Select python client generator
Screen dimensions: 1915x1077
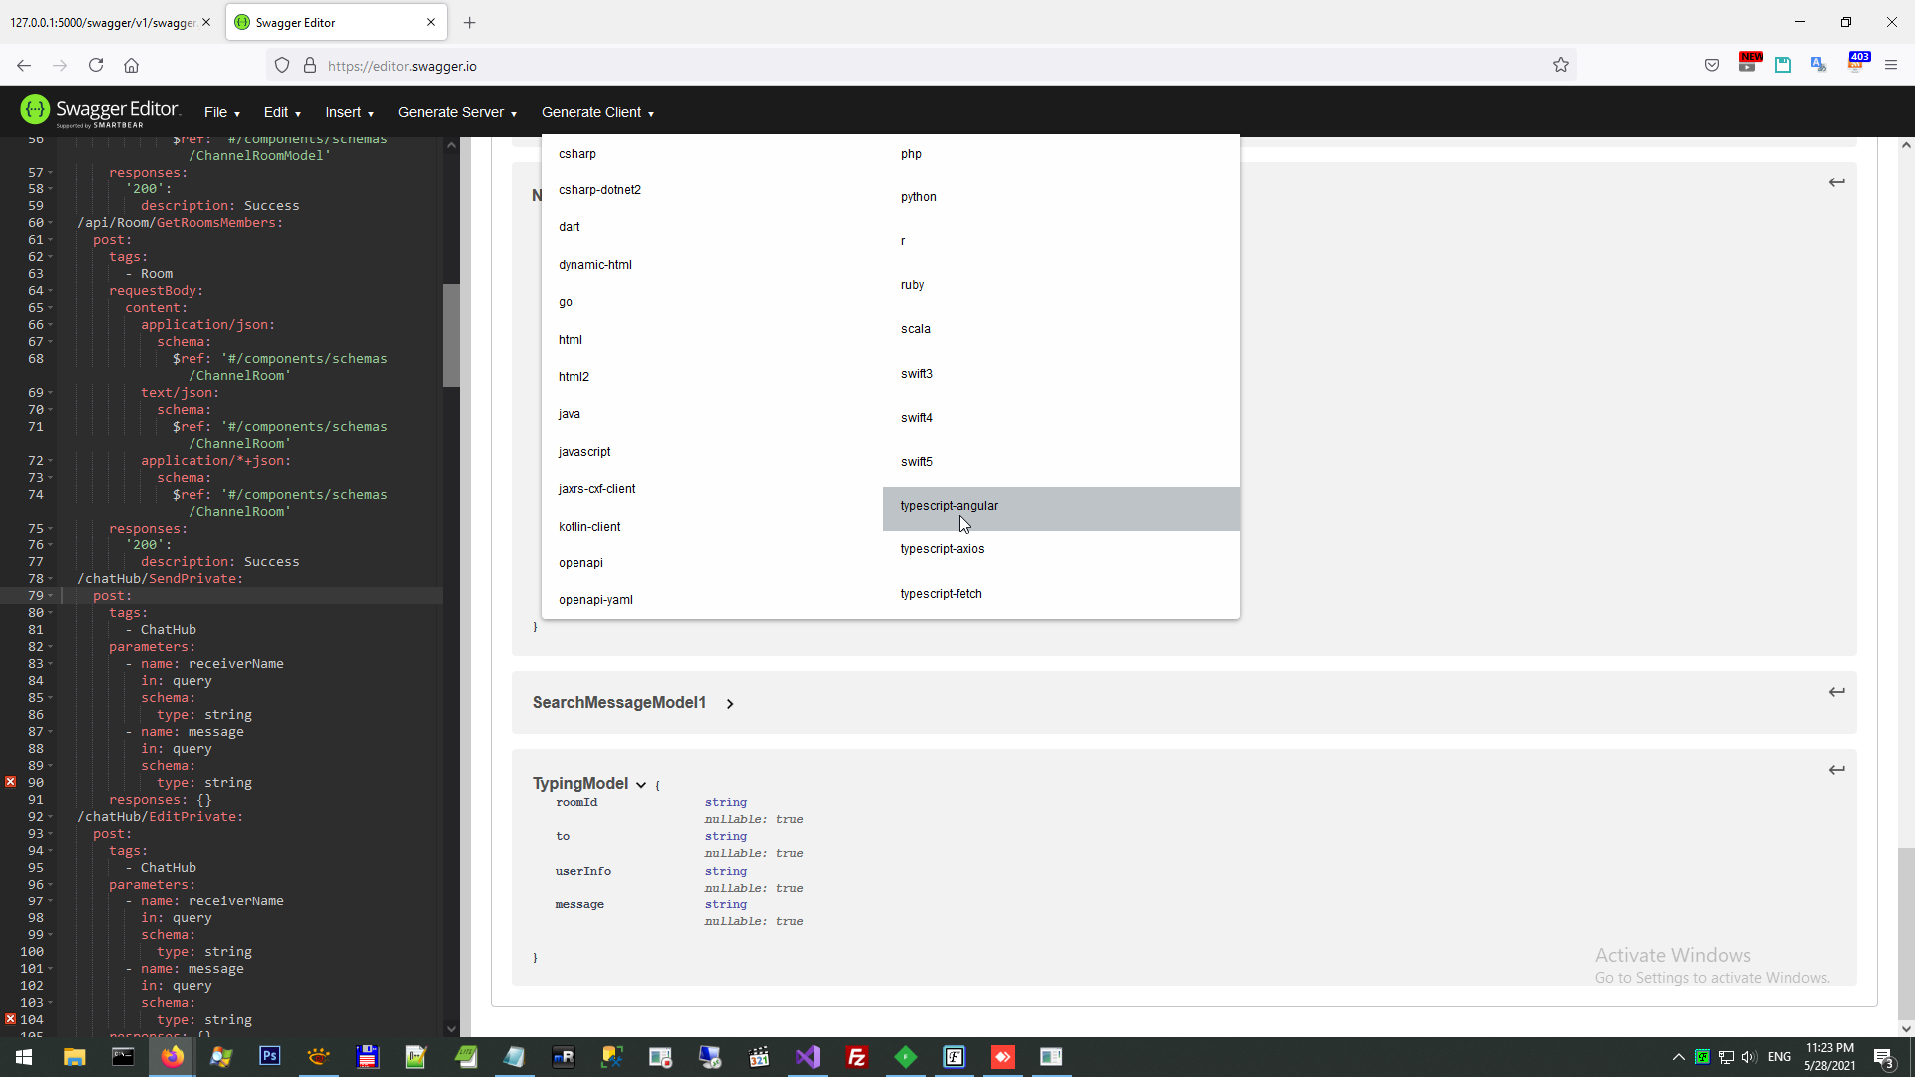pyautogui.click(x=918, y=196)
